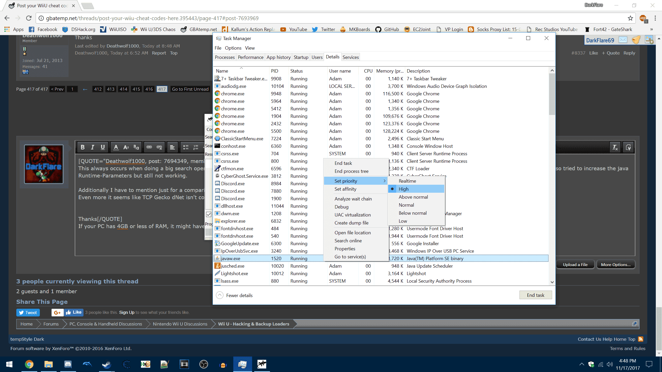Select High priority in the submenu
This screenshot has width=662, height=372.
pyautogui.click(x=416, y=189)
